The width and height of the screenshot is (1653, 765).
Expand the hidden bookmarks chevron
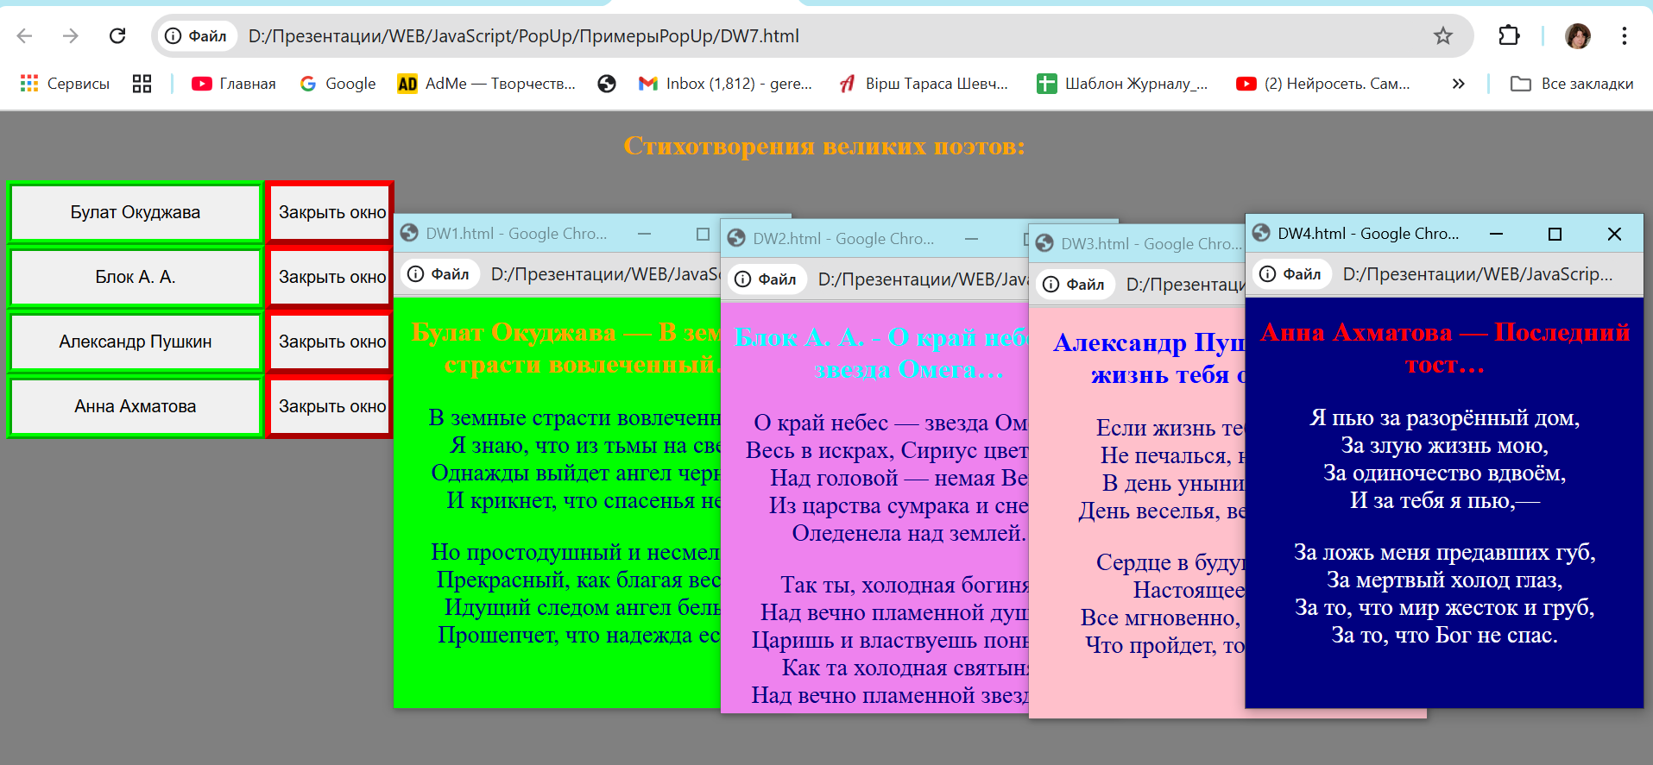[x=1458, y=84]
